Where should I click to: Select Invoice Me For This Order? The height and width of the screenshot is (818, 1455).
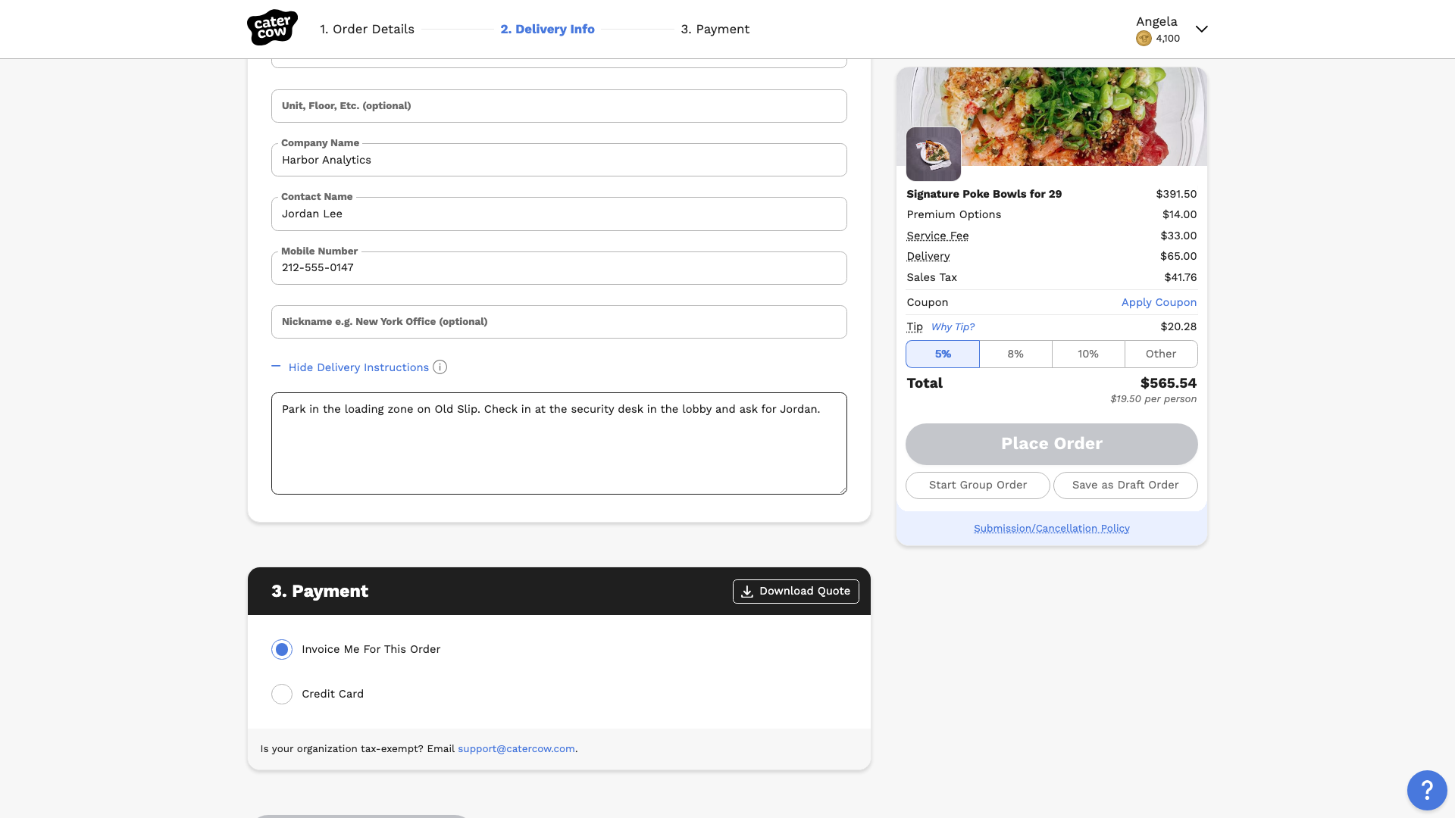282,649
